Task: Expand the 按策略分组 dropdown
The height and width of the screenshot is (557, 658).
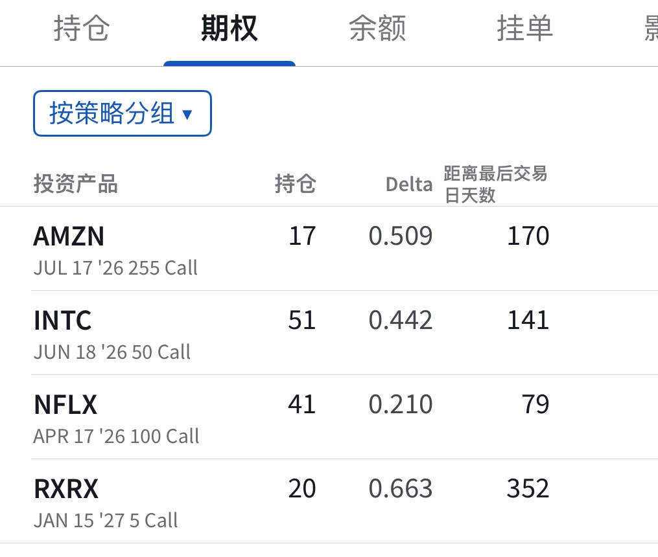Action: 123,113
